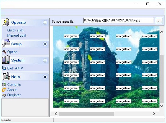Click the Source Image file path field
166x123 pixels.
coord(118,20)
